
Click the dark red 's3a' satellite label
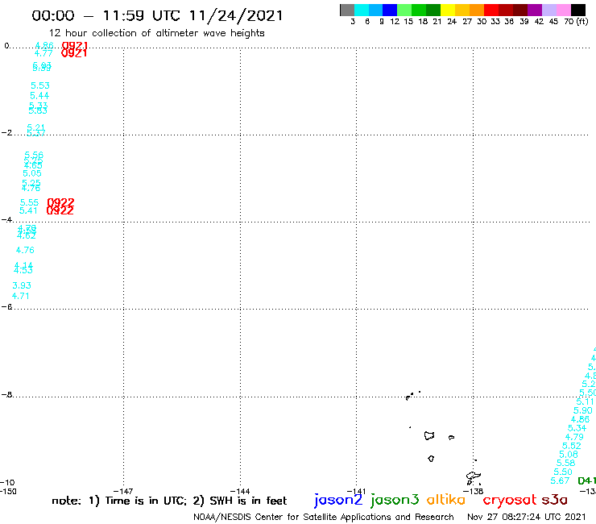[x=555, y=500]
